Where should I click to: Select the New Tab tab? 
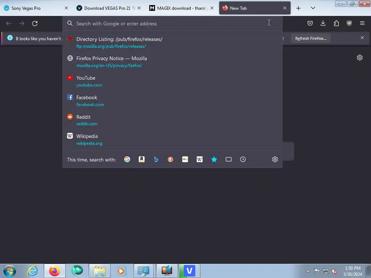point(255,8)
